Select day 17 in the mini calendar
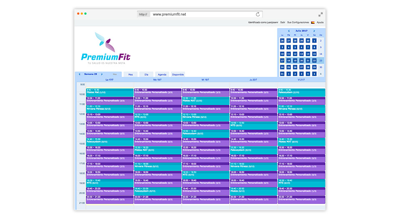397x219 pixels. pos(282,61)
